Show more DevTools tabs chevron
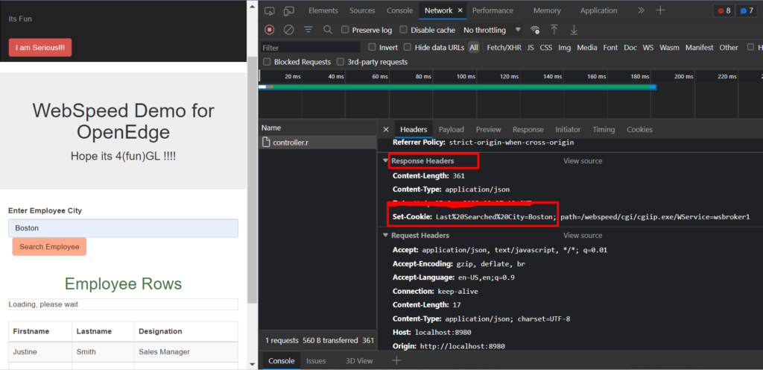The image size is (763, 370). [642, 10]
